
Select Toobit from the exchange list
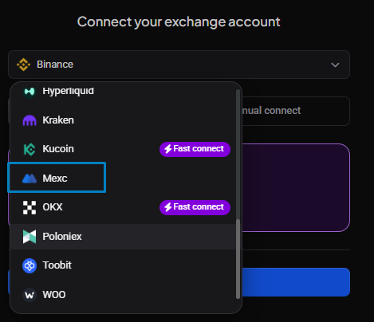(123, 265)
